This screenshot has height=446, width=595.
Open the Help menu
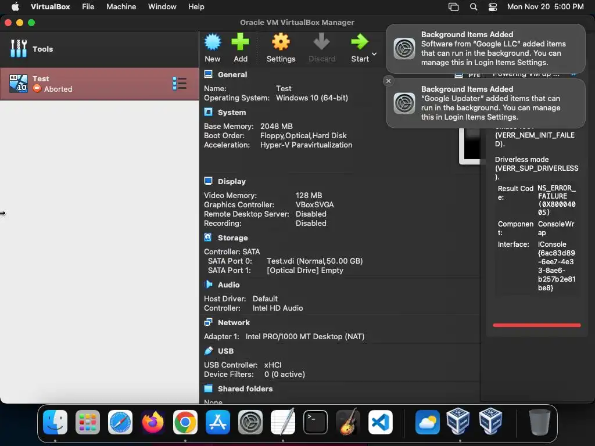pyautogui.click(x=196, y=7)
